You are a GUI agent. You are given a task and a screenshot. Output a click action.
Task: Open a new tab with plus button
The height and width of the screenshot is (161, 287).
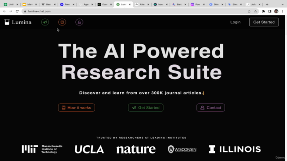pyautogui.click(x=267, y=4)
